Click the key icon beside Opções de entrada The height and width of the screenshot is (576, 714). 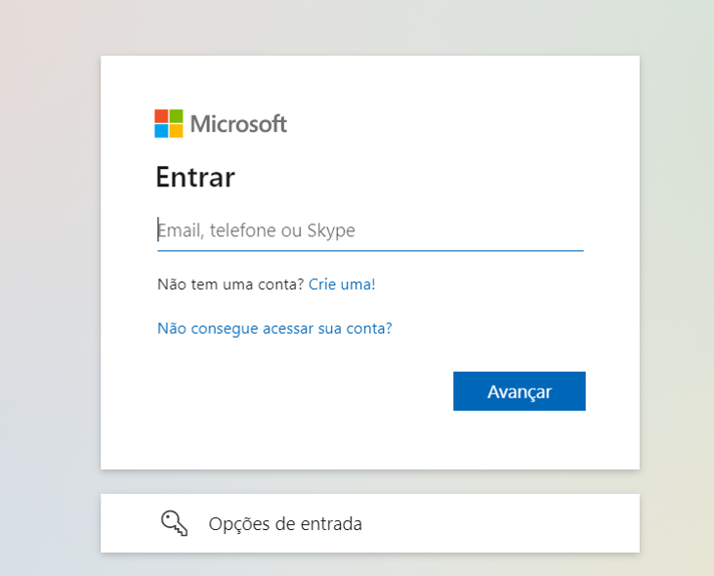[174, 523]
